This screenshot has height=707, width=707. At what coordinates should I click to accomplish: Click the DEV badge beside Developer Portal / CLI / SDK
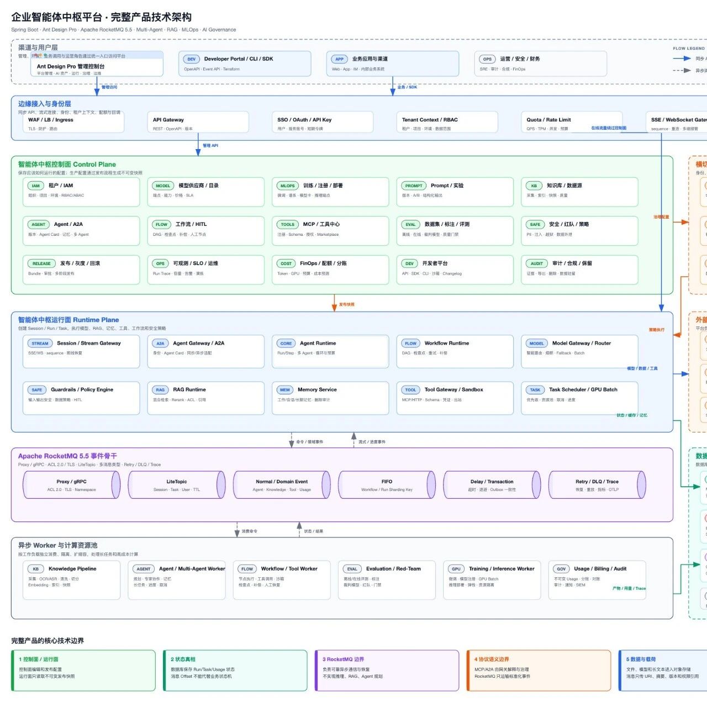pyautogui.click(x=191, y=59)
